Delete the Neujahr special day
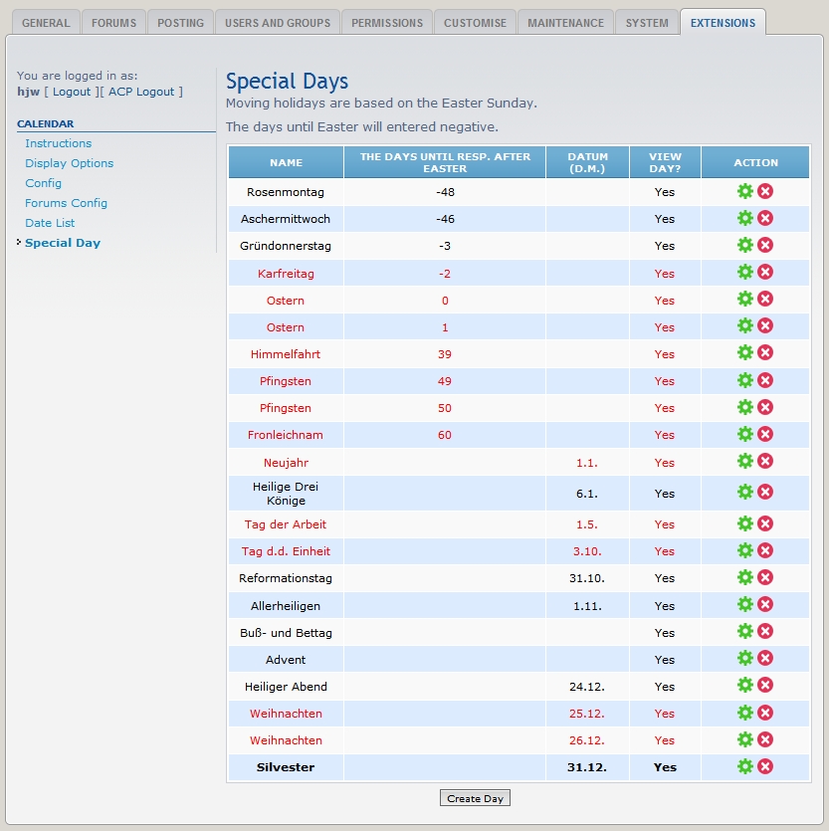Viewport: 829px width, 831px height. tap(765, 461)
